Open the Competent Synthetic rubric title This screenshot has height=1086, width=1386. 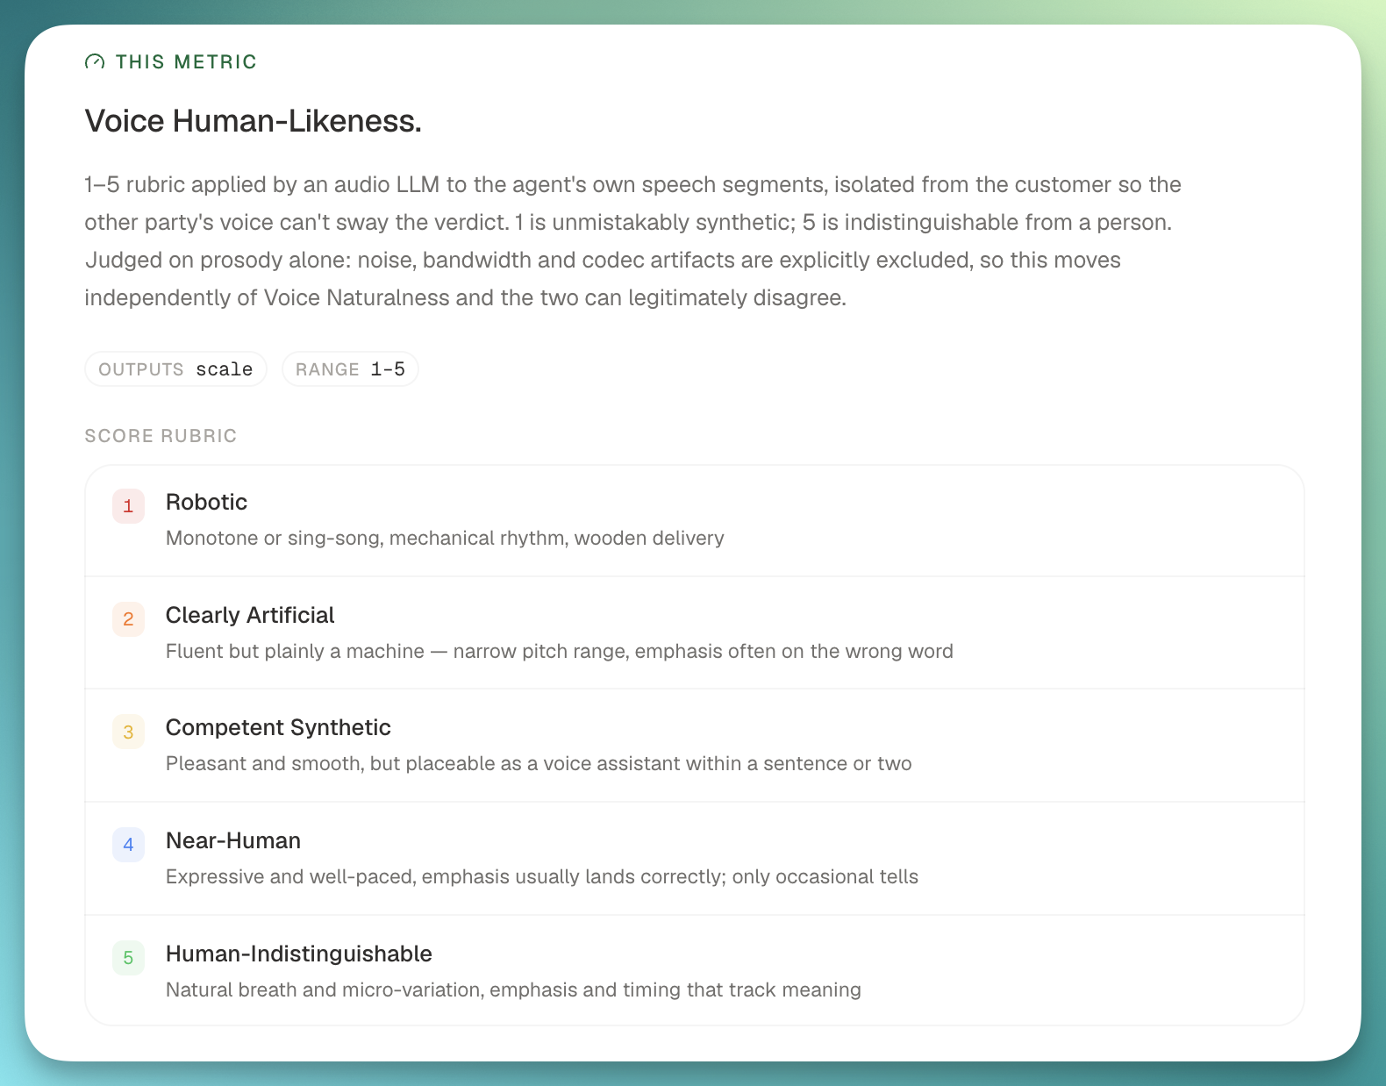(x=278, y=727)
